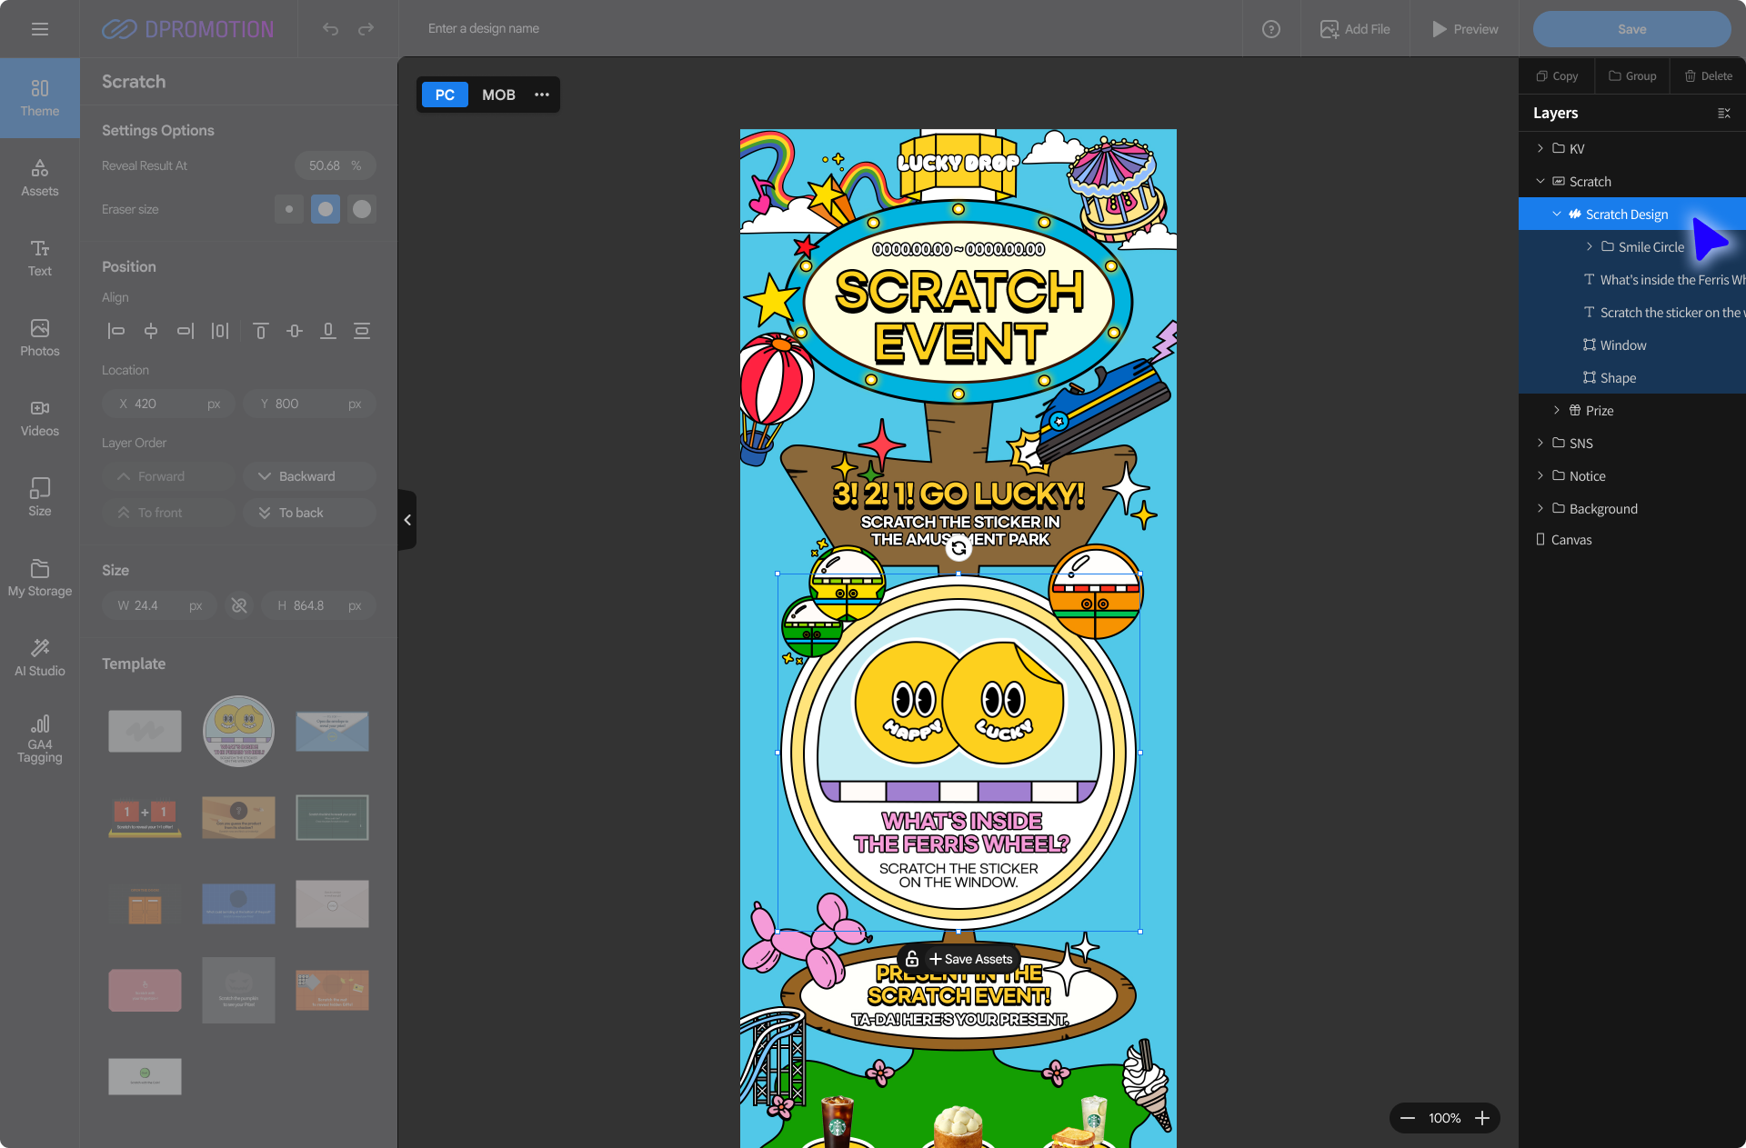Click the To back layer order button
Image resolution: width=1746 pixels, height=1148 pixels.
click(309, 513)
